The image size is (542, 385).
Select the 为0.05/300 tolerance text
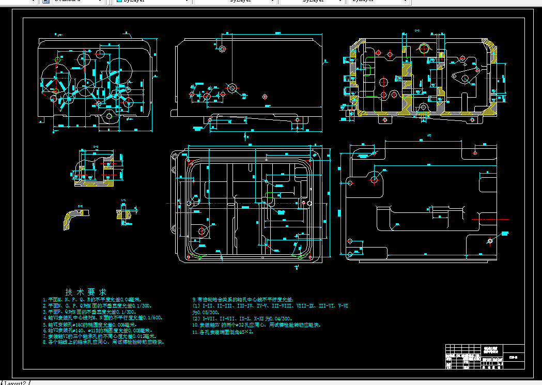tap(206, 313)
